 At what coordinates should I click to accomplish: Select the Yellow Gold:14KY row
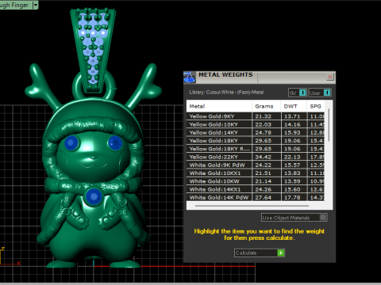point(256,132)
